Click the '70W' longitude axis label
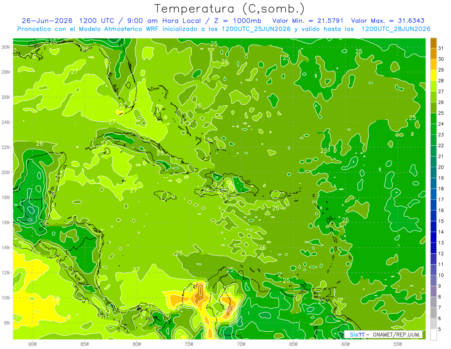451x349 pixels. pos(241,344)
